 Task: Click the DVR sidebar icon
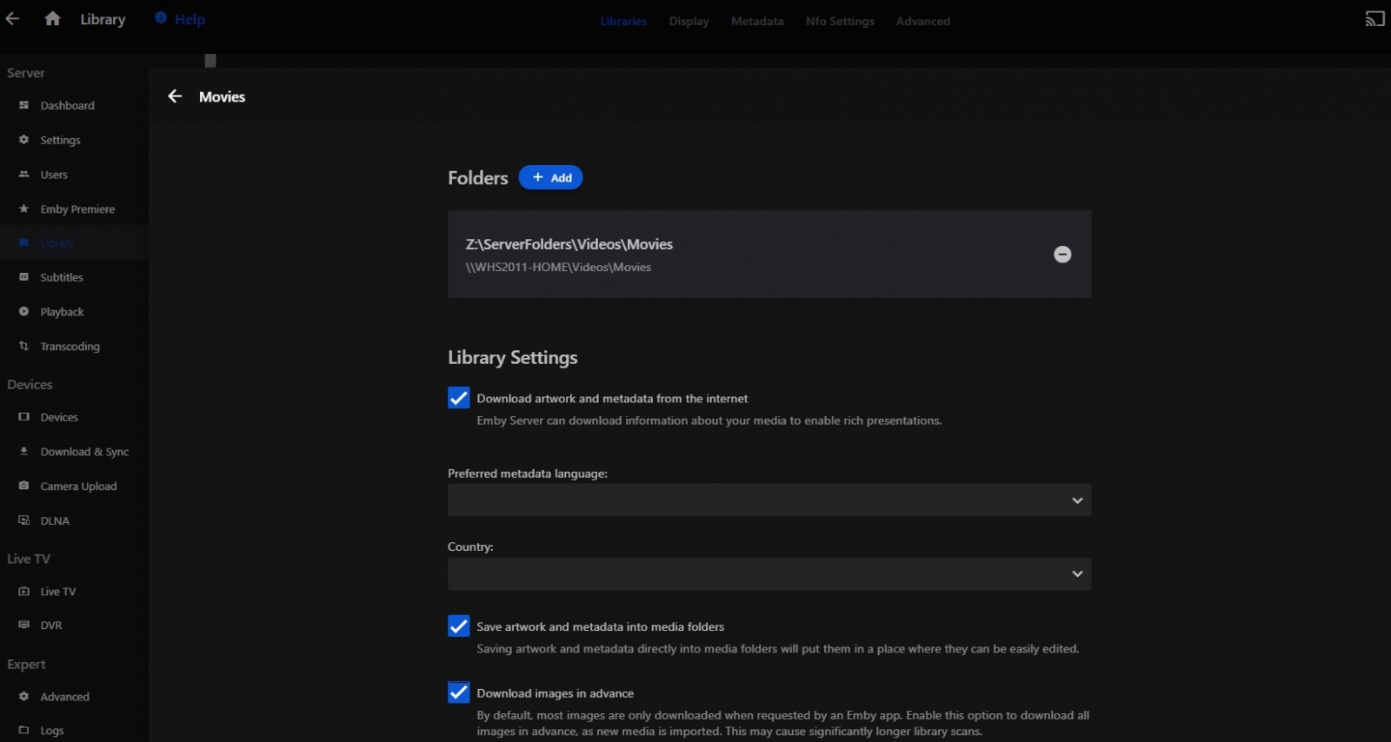pyautogui.click(x=24, y=625)
